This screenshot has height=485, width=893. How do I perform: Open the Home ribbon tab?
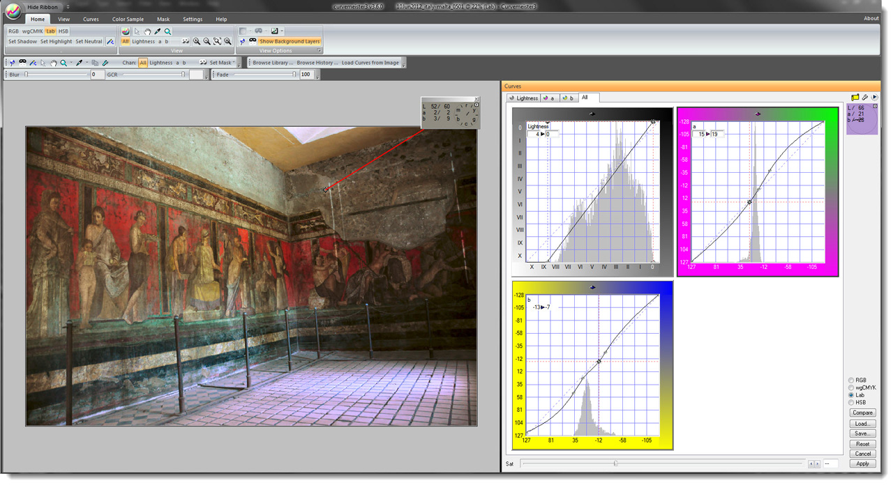[38, 19]
